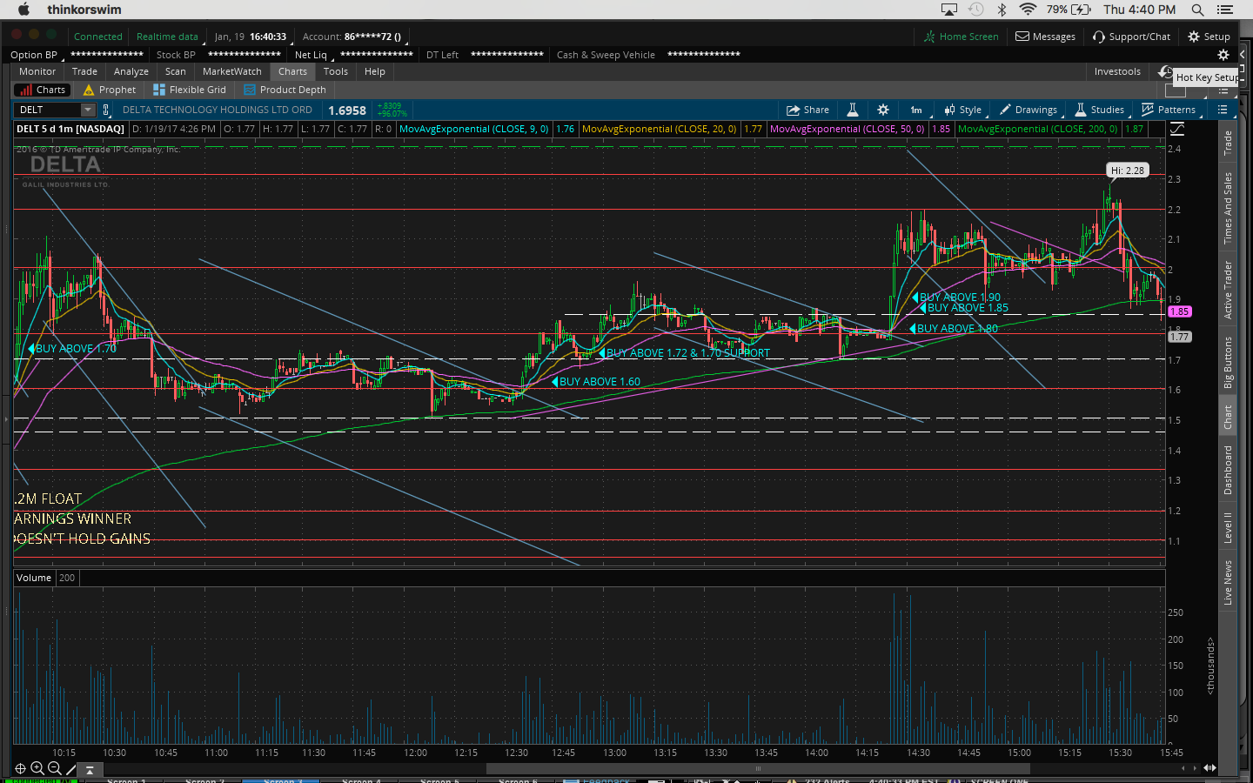Screen dimensions: 1253x783
Task: Click the Share chart button
Action: pyautogui.click(x=807, y=110)
